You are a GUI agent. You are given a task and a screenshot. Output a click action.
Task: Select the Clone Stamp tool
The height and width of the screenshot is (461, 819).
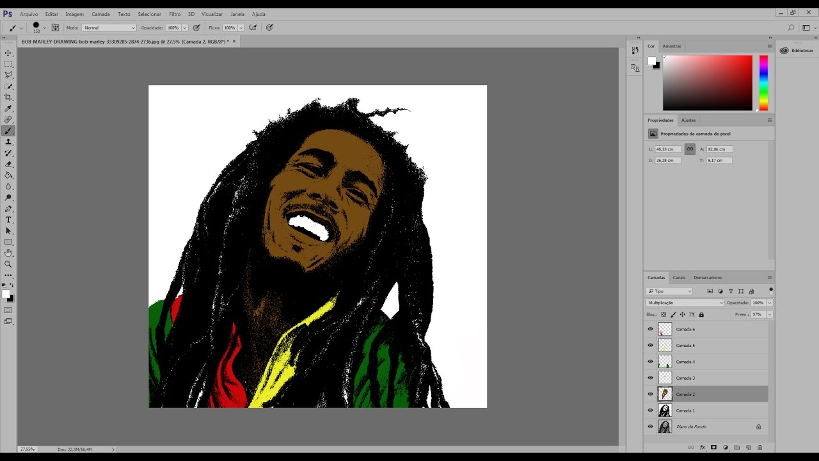[8, 142]
